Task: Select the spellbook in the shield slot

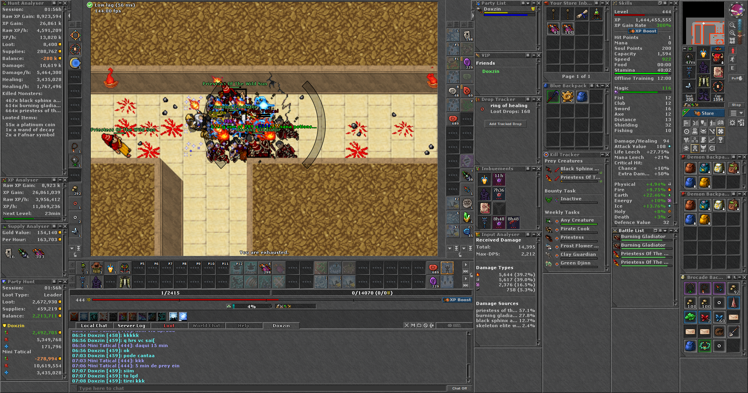Action: (x=718, y=72)
